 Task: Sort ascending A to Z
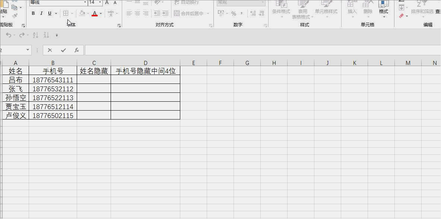click(35, 35)
